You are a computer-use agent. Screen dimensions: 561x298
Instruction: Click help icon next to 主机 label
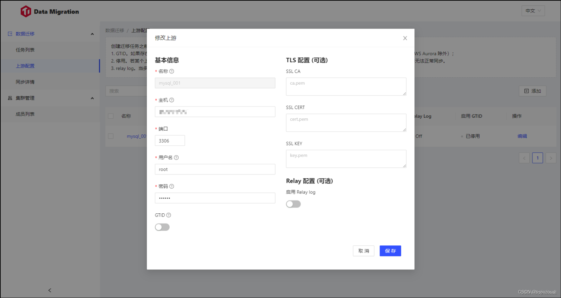tap(172, 100)
